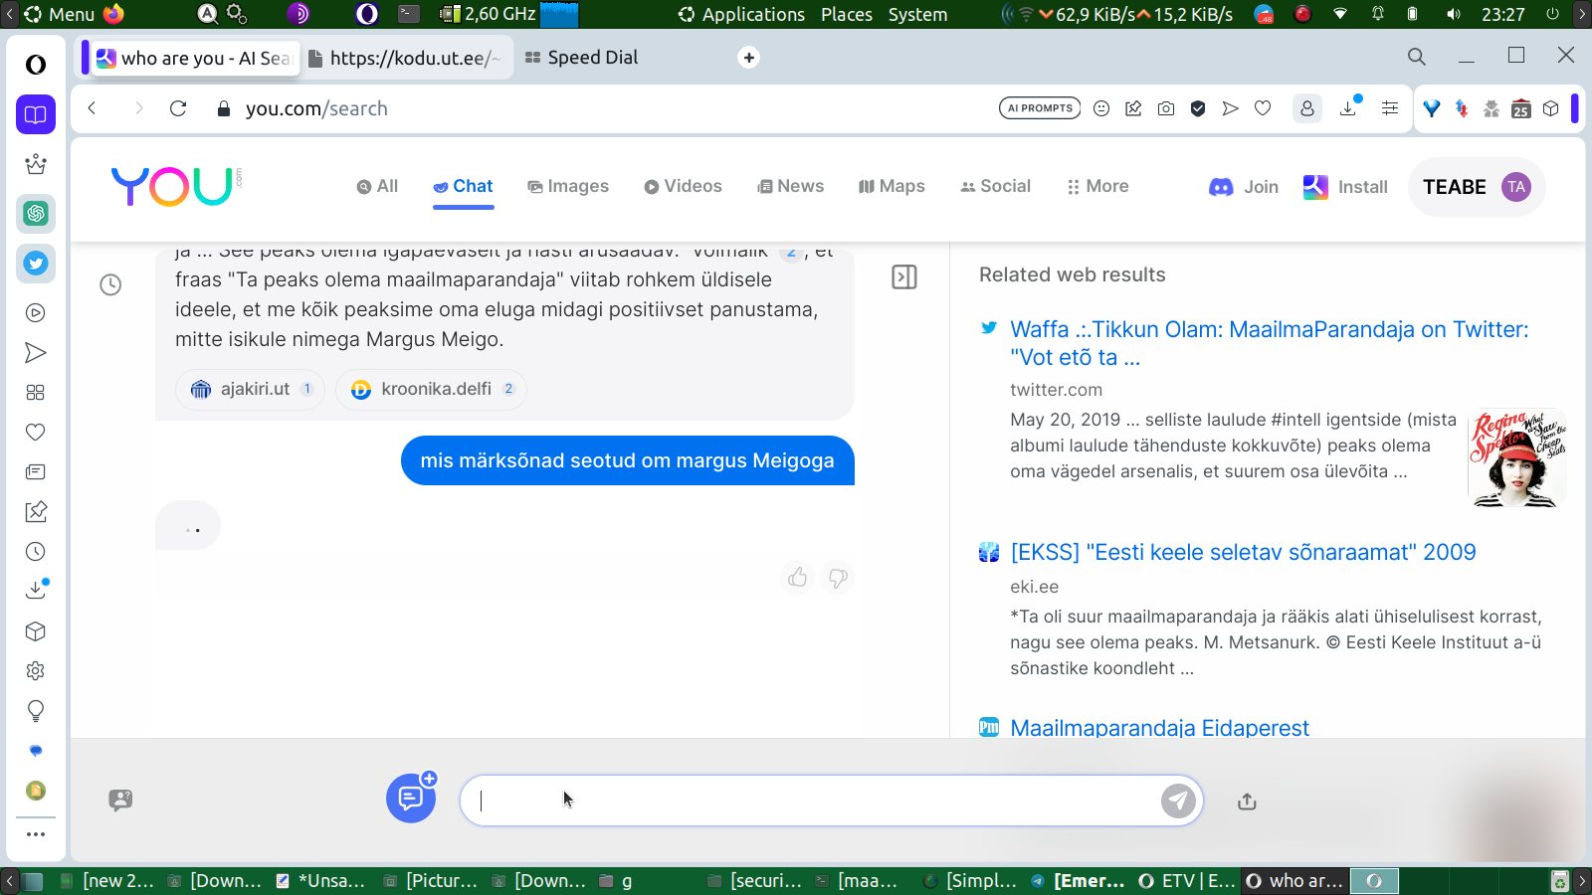Collapse the related results side panel
The height and width of the screenshot is (895, 1592).
904,277
